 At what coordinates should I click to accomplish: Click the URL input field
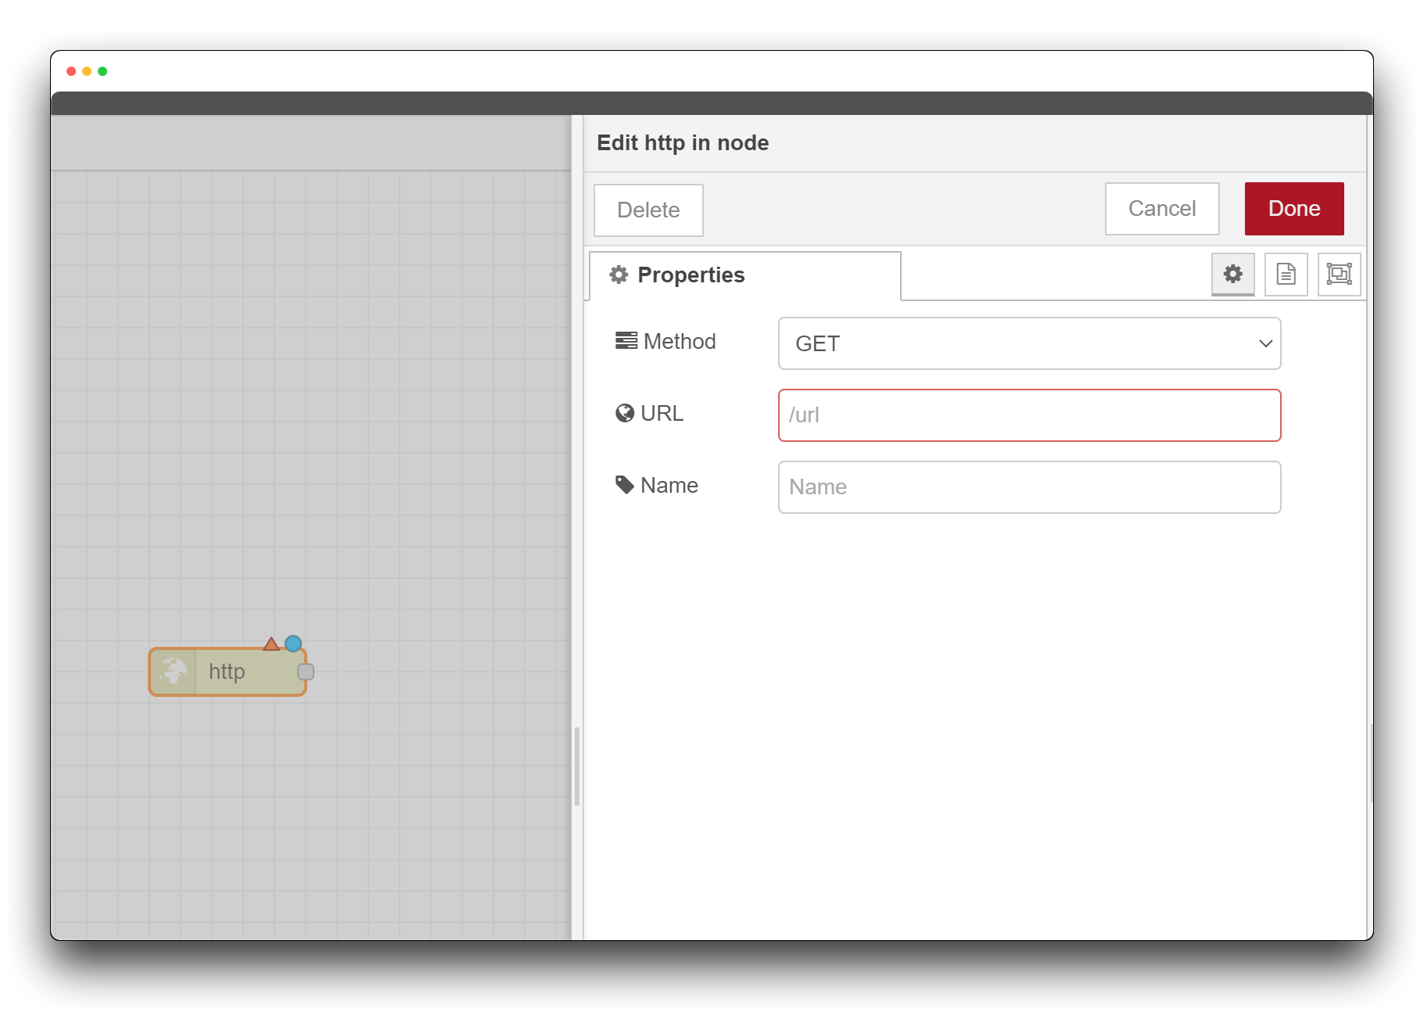[1029, 415]
